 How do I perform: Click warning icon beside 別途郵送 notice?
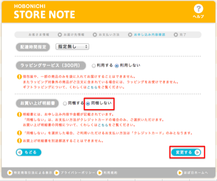click(x=19, y=141)
